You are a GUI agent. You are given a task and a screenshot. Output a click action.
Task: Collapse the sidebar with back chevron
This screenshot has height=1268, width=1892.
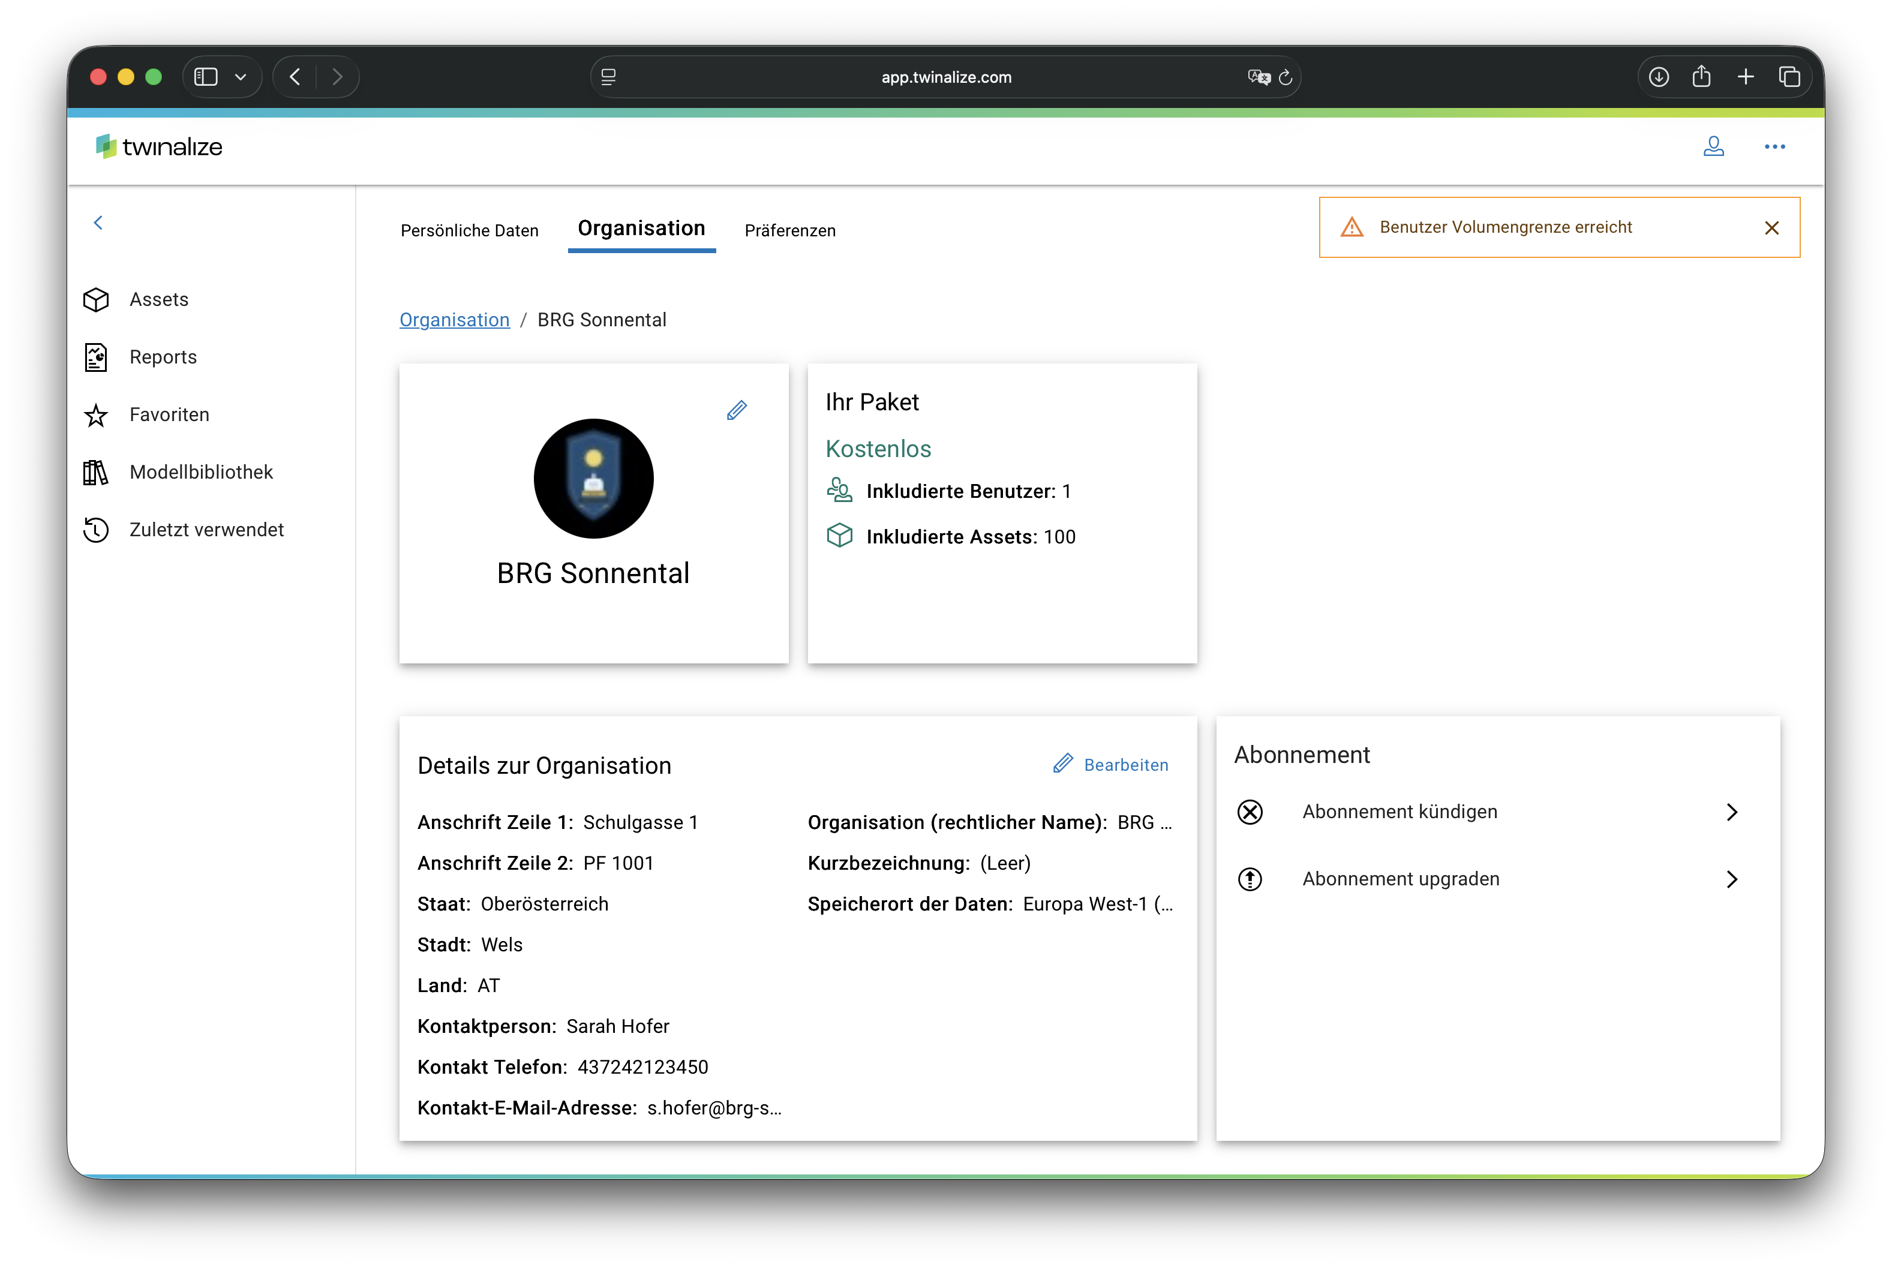(x=98, y=223)
